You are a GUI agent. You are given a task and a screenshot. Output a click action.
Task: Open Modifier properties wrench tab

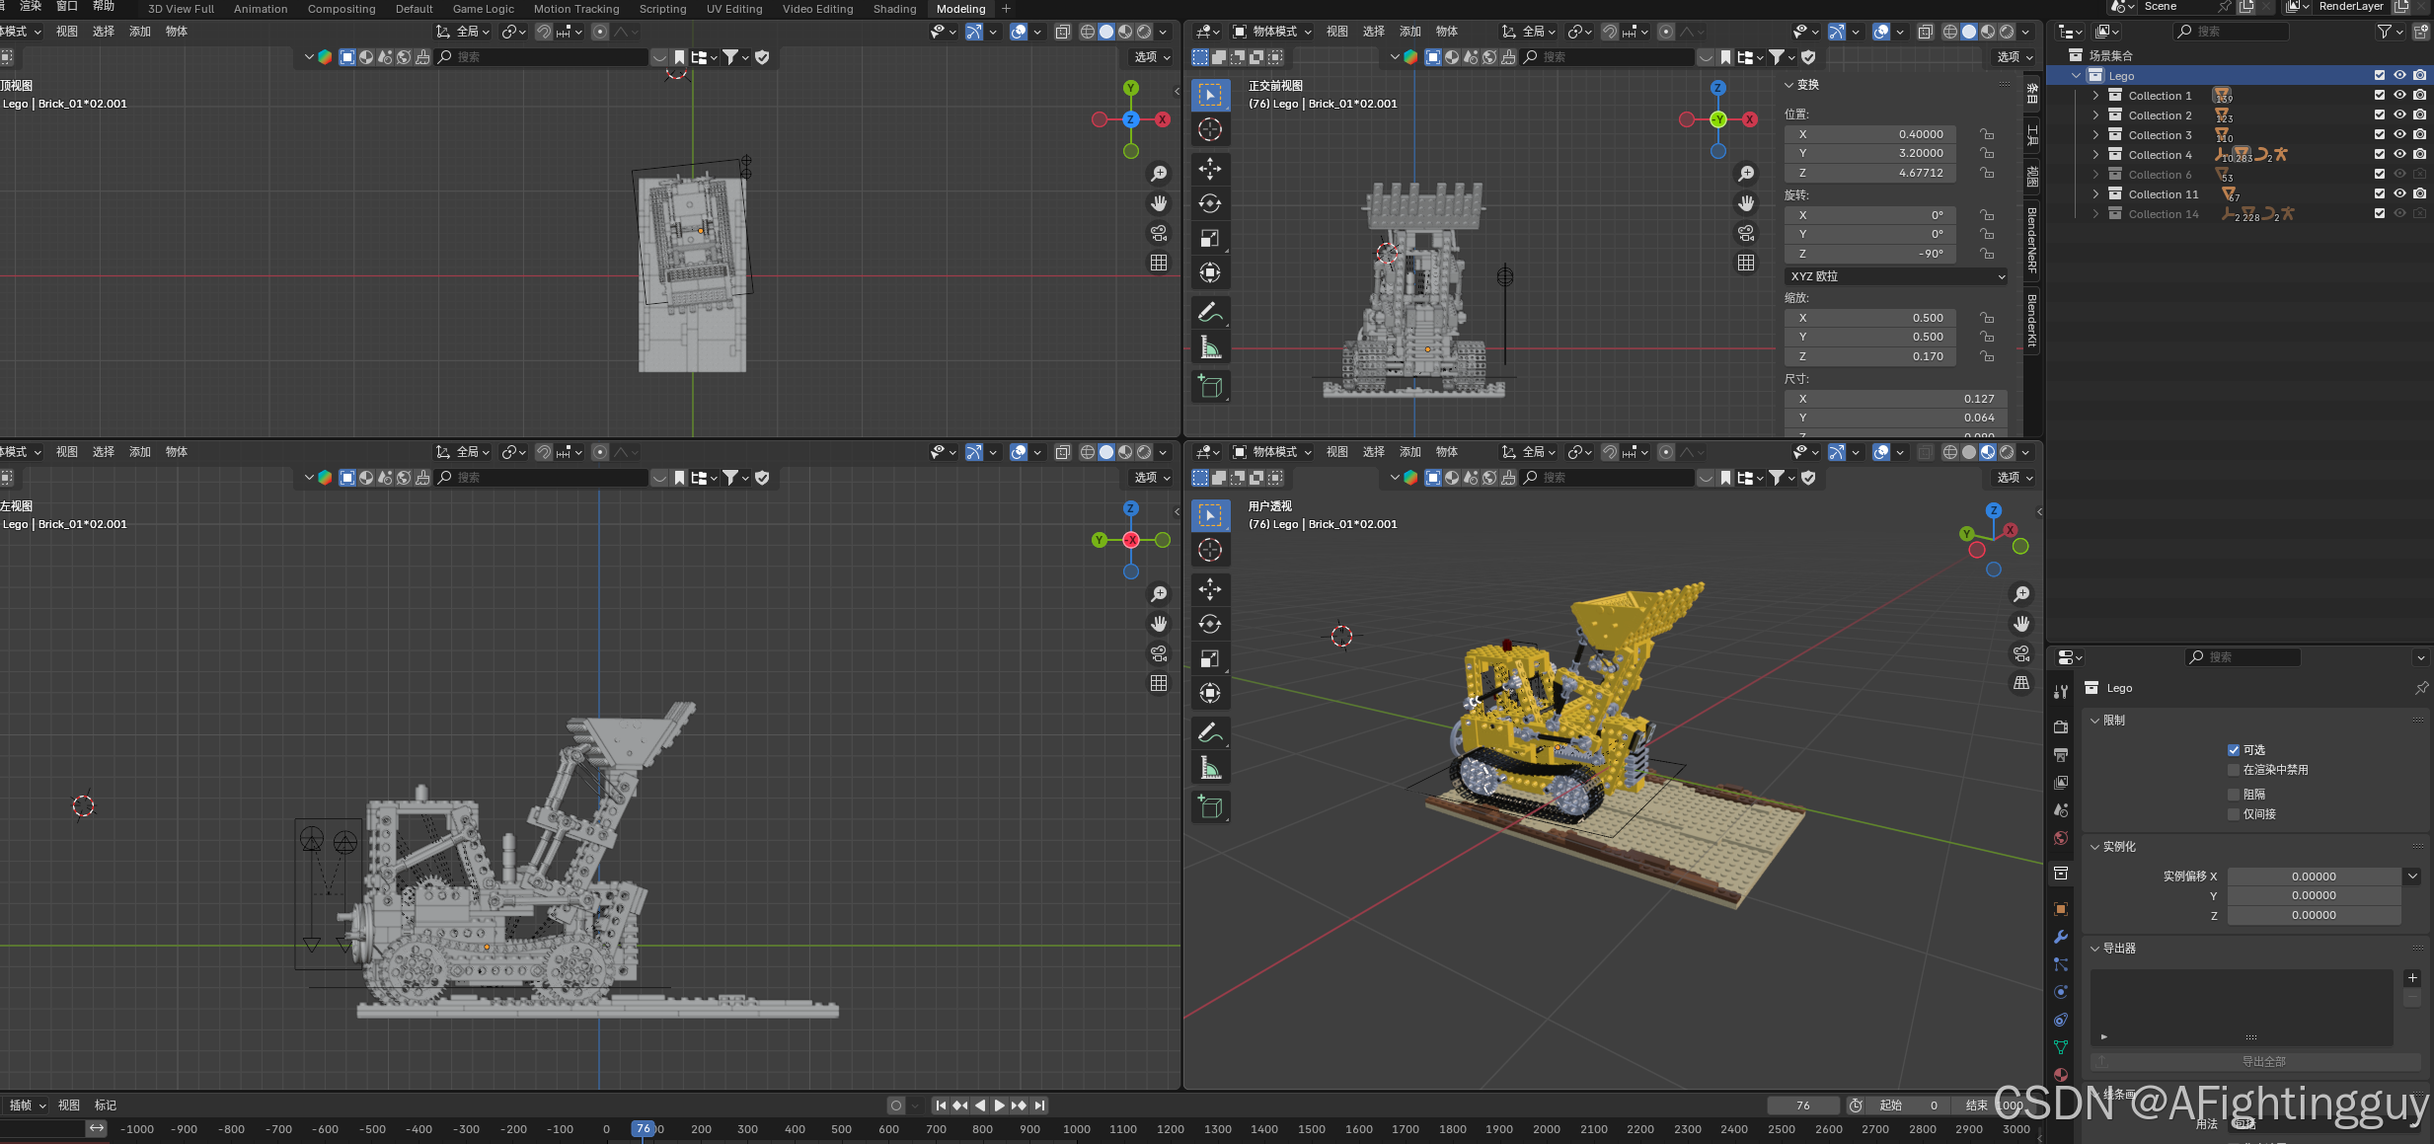[x=2061, y=937]
